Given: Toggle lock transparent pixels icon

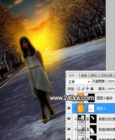Looking at the screenshot, I should (x=78, y=89).
